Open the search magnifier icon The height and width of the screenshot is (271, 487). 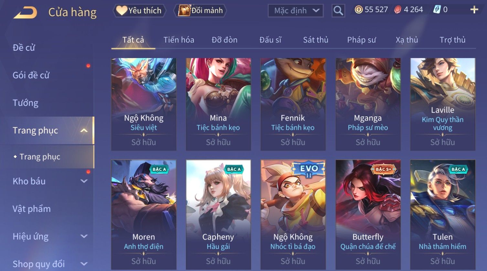coord(338,11)
